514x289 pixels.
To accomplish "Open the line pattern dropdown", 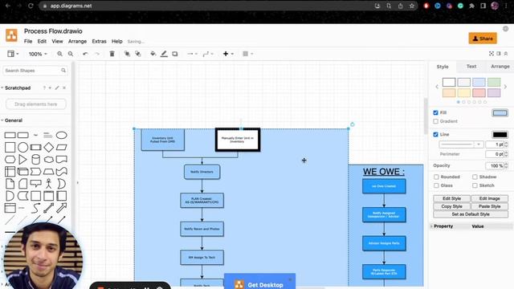I will click(461, 144).
